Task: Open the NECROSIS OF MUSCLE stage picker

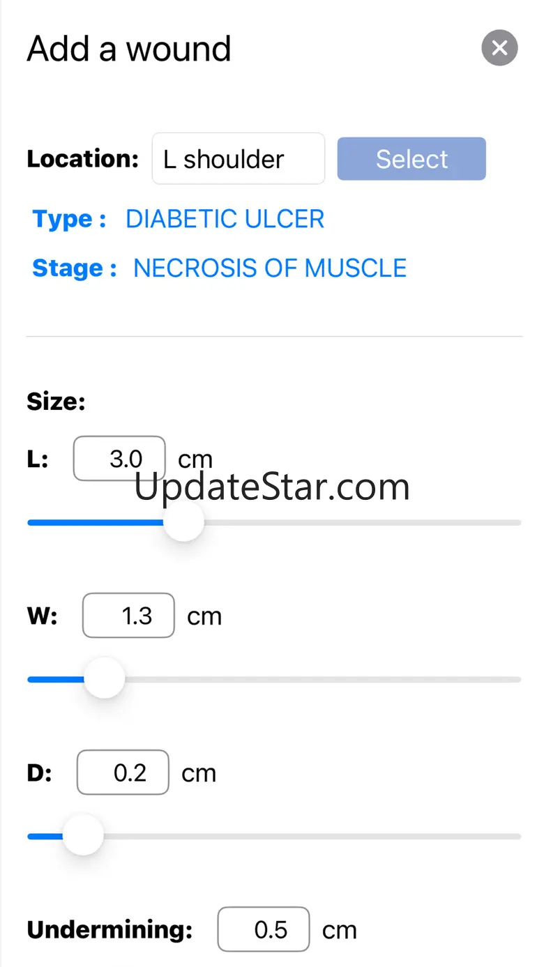Action: click(270, 268)
